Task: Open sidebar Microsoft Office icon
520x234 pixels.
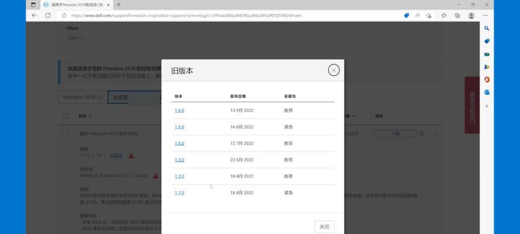Action: pos(487,80)
